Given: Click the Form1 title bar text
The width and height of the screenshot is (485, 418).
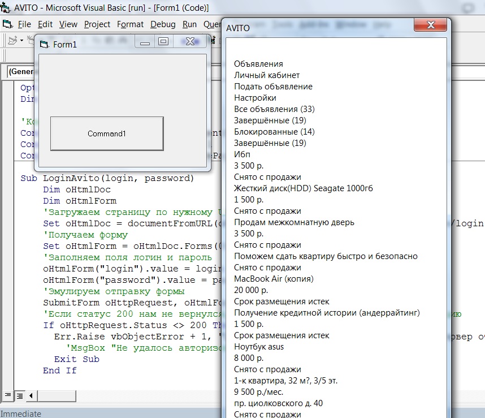Looking at the screenshot, I should (x=64, y=45).
